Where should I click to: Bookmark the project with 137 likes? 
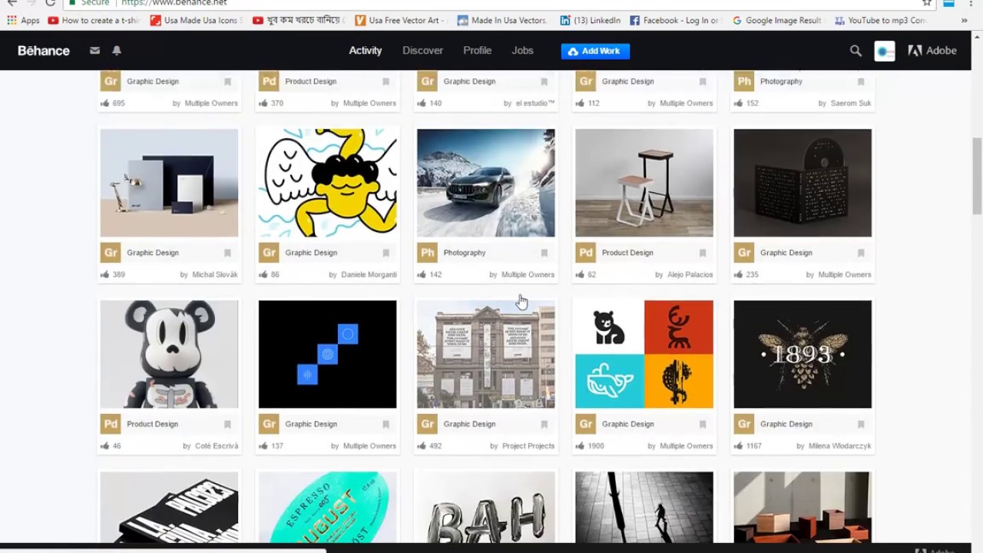click(x=386, y=424)
